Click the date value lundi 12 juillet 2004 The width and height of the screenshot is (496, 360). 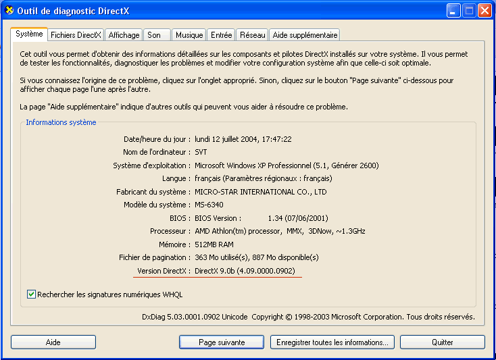click(x=243, y=139)
